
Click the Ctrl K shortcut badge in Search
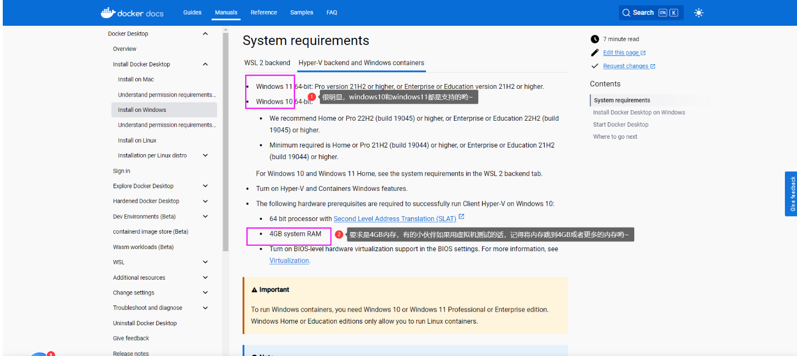pos(668,13)
